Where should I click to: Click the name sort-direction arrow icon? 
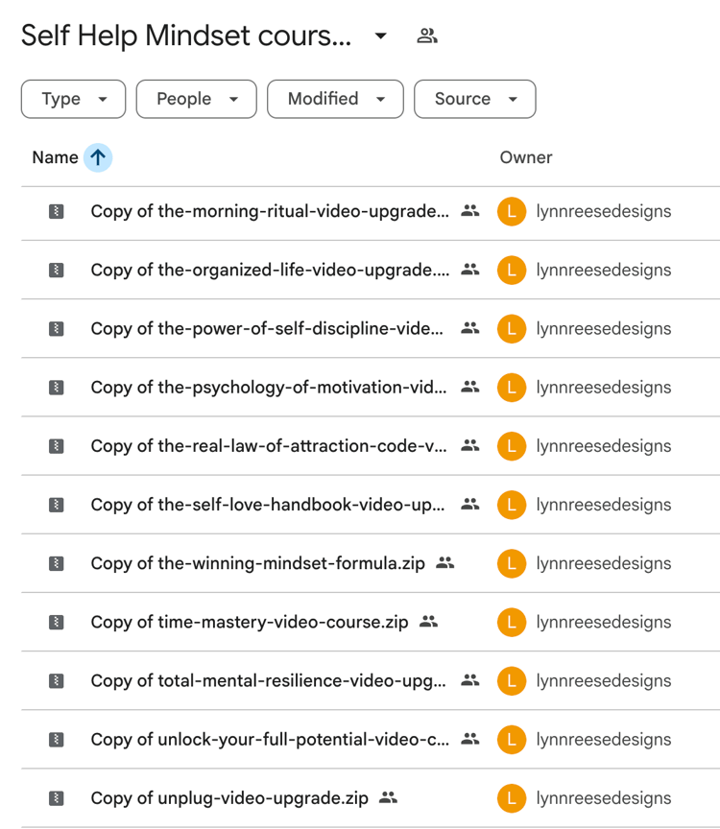click(x=98, y=157)
